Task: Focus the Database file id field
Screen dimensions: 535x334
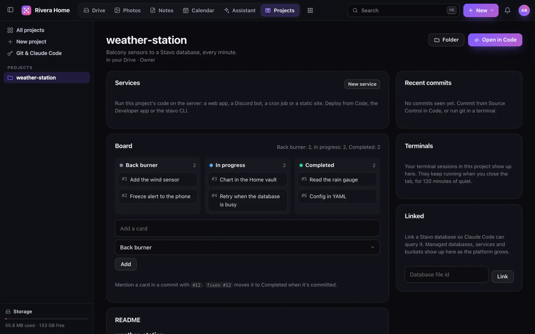Action: (446, 275)
